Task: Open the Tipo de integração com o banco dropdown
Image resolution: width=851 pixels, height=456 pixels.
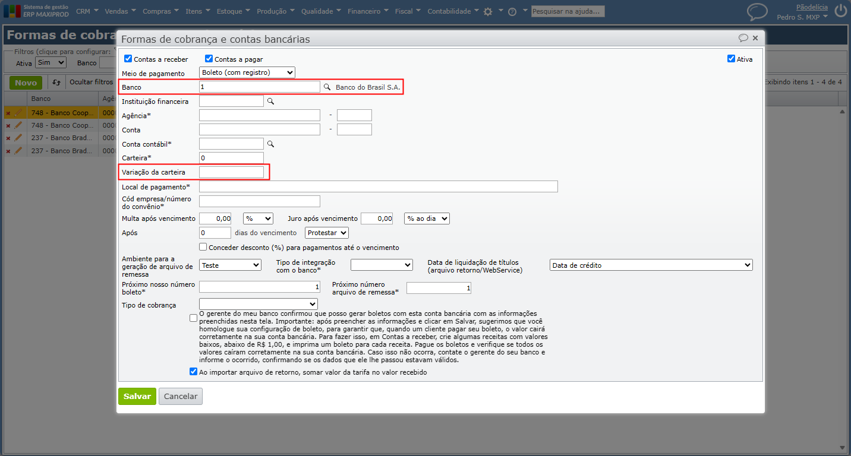Action: tap(382, 265)
